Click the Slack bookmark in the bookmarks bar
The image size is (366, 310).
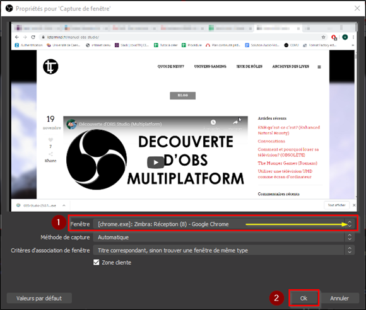(x=132, y=45)
